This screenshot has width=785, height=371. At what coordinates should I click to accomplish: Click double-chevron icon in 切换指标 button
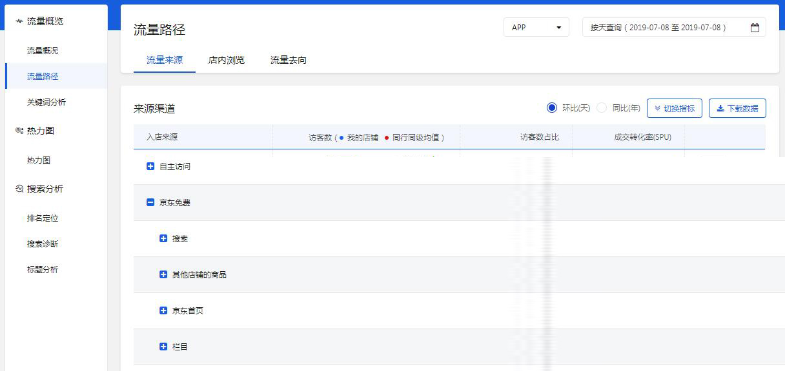[x=657, y=109]
